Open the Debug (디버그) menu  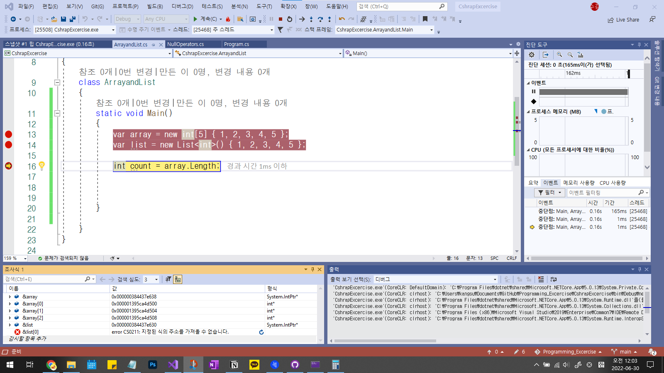tap(182, 7)
